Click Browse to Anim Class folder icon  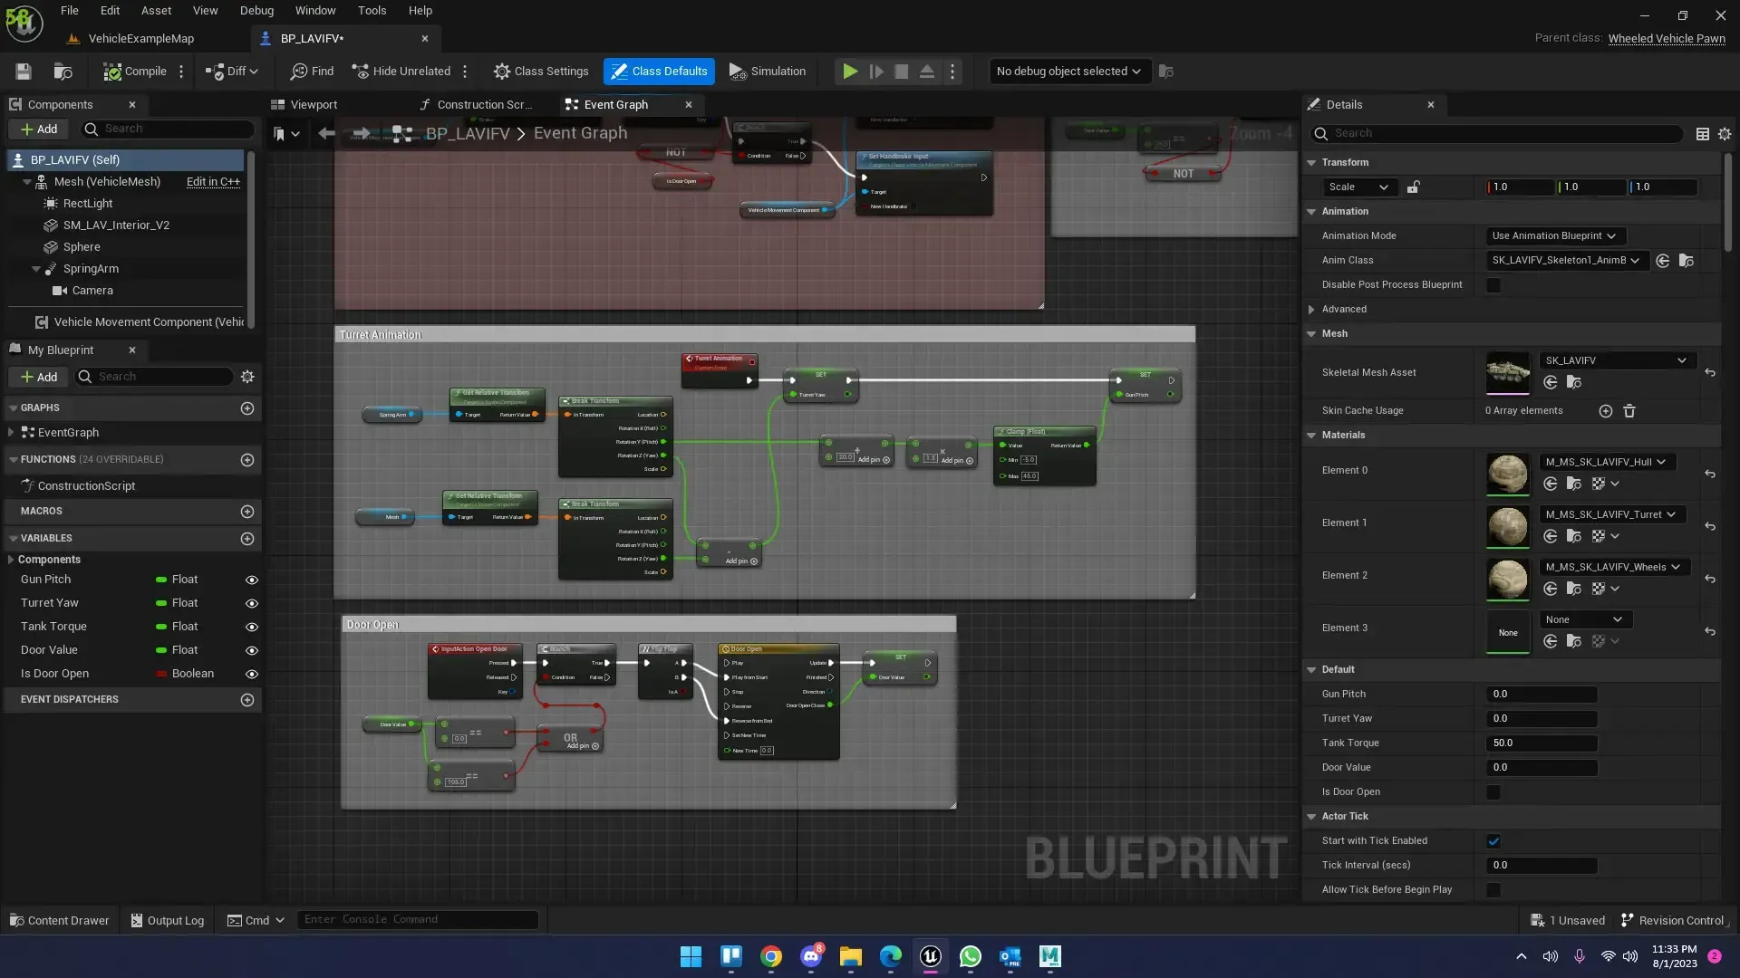click(x=1686, y=261)
